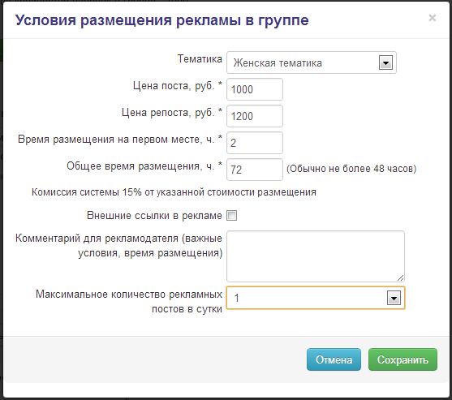
Task: Click the arrow icon of Тематика combo box
Action: tap(385, 62)
